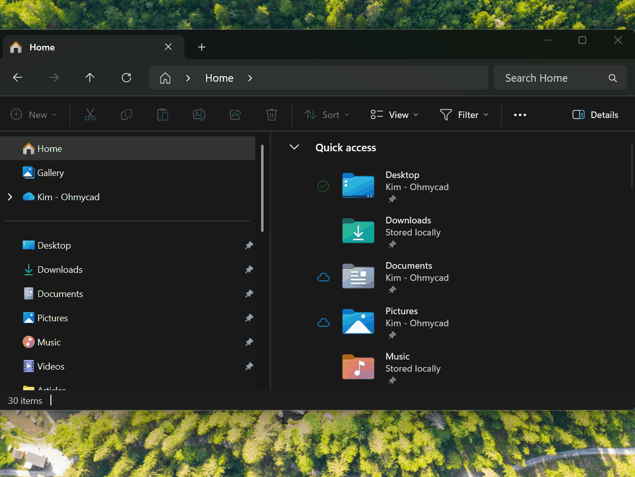Image resolution: width=635 pixels, height=477 pixels.
Task: Select the Music folder icon in Quick access
Action: (358, 367)
